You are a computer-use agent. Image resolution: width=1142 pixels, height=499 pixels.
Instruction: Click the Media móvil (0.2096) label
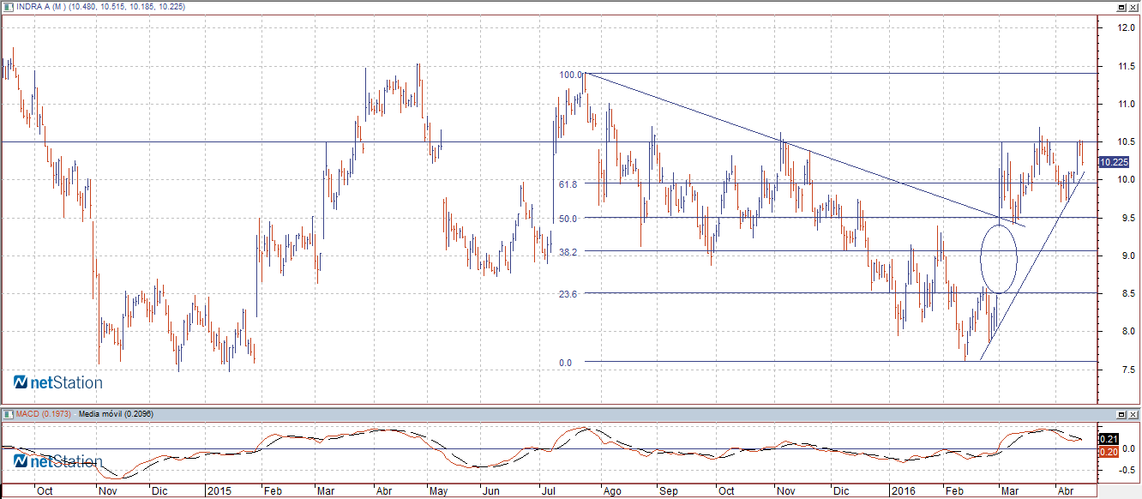tap(118, 414)
